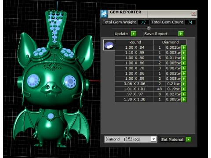Open the Diamond (3.52 spg) material dropdown
The image size is (211, 158).
(x=154, y=139)
